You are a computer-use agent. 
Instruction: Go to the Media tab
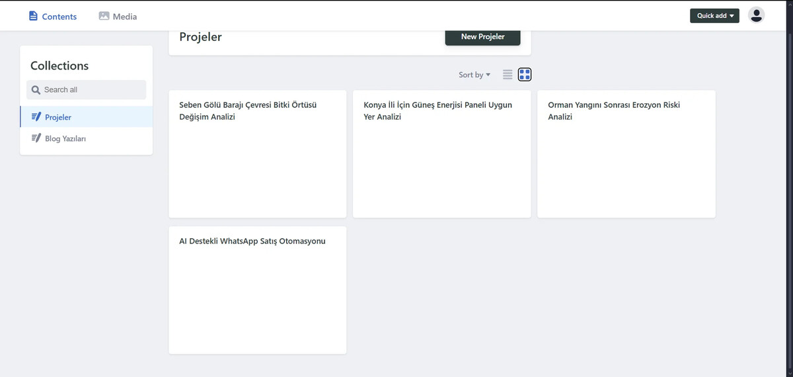[x=124, y=17]
